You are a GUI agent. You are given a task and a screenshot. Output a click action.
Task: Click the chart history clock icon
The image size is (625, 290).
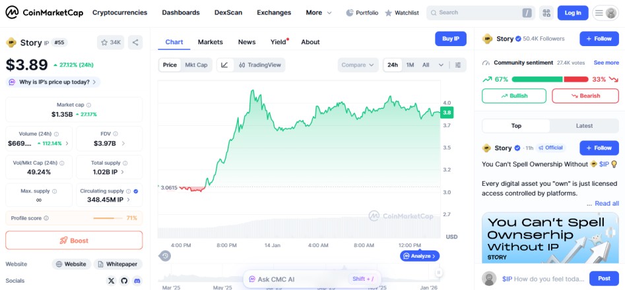(165, 256)
